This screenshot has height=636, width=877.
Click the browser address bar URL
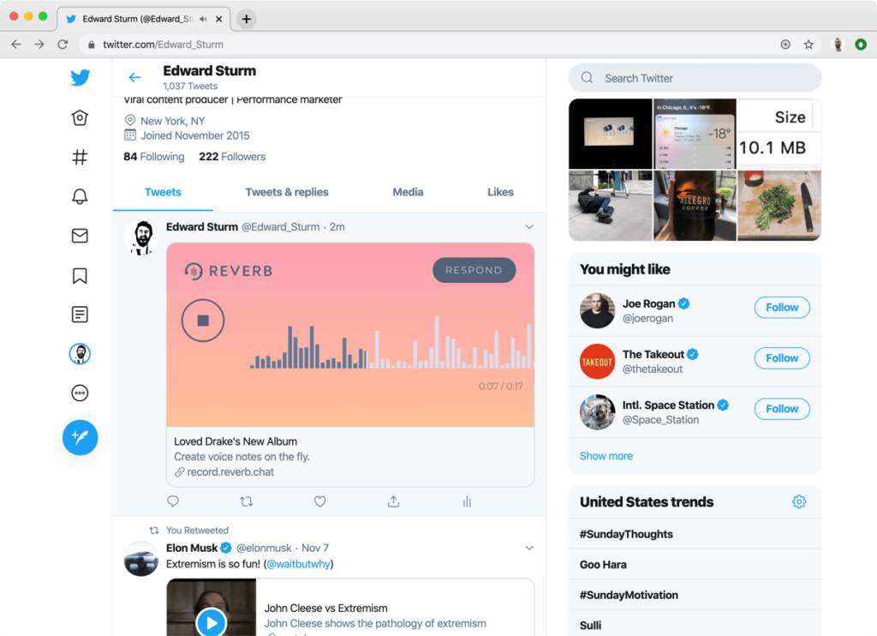pyautogui.click(x=163, y=45)
